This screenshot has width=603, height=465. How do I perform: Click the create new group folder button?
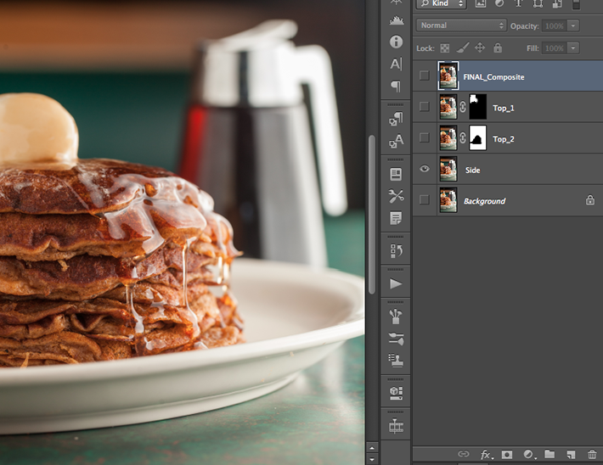point(549,455)
